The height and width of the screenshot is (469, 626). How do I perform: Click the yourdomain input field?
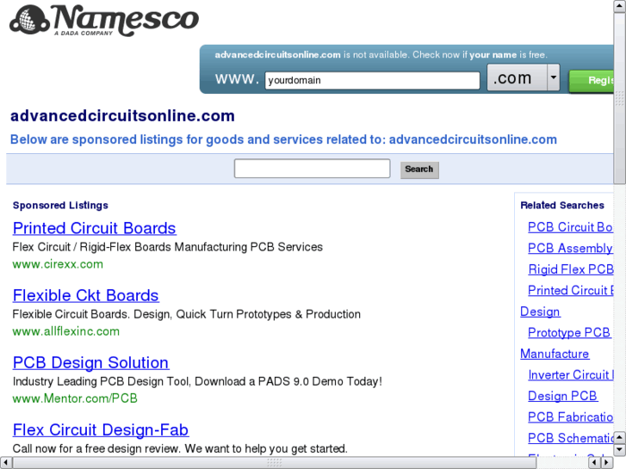[372, 81]
